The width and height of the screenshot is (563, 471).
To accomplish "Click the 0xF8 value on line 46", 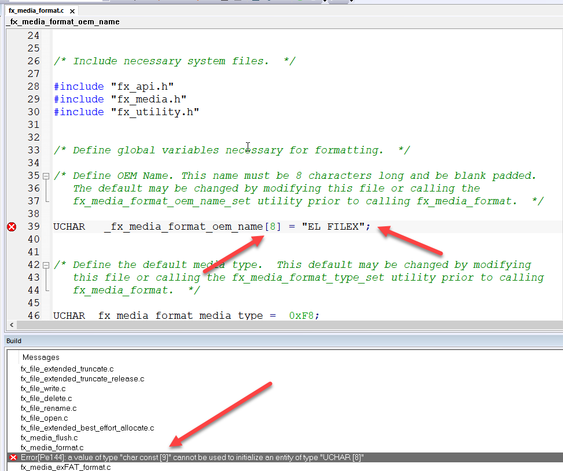I will point(301,315).
